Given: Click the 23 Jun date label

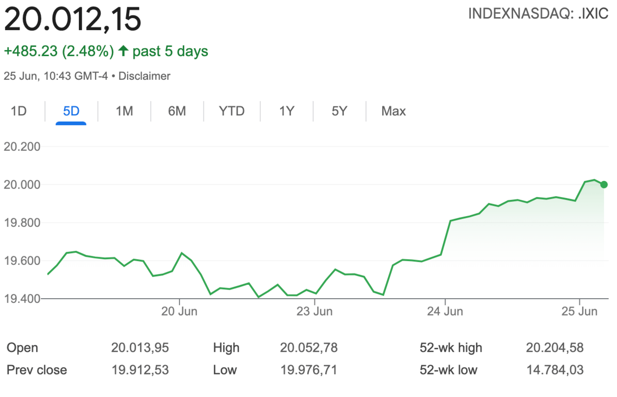Looking at the screenshot, I should [314, 312].
